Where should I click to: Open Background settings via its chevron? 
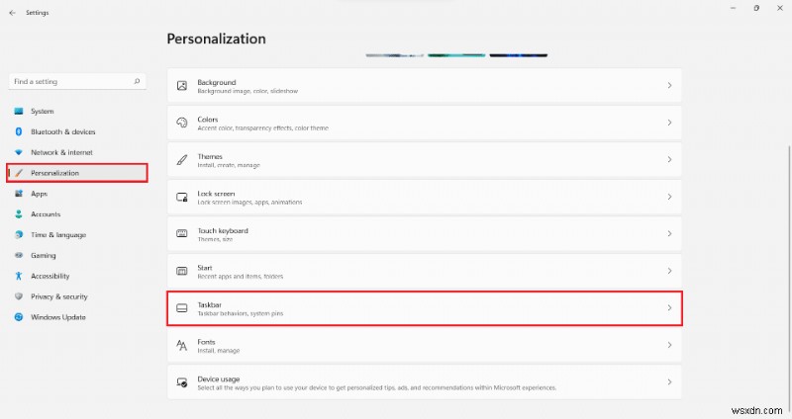pos(669,86)
